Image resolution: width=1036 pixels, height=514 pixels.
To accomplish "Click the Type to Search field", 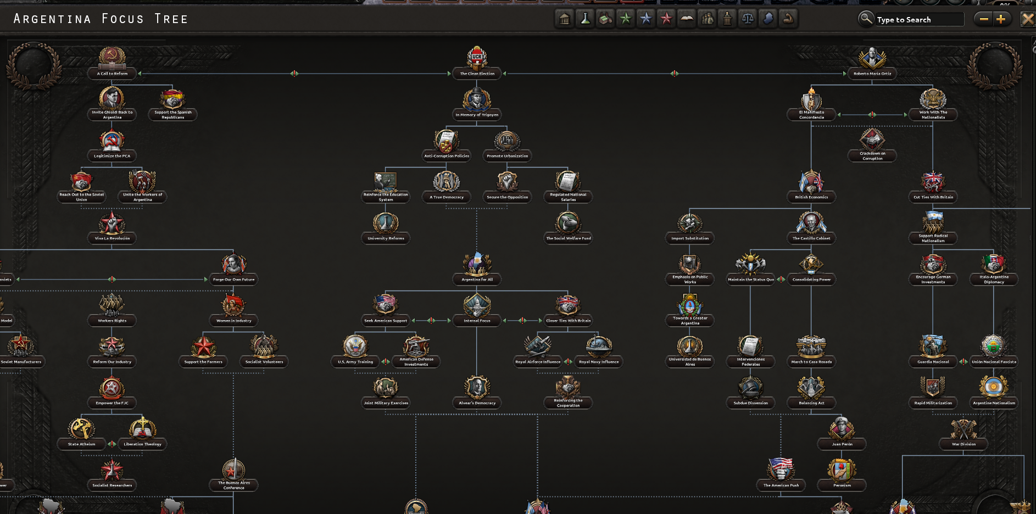I will pos(919,20).
